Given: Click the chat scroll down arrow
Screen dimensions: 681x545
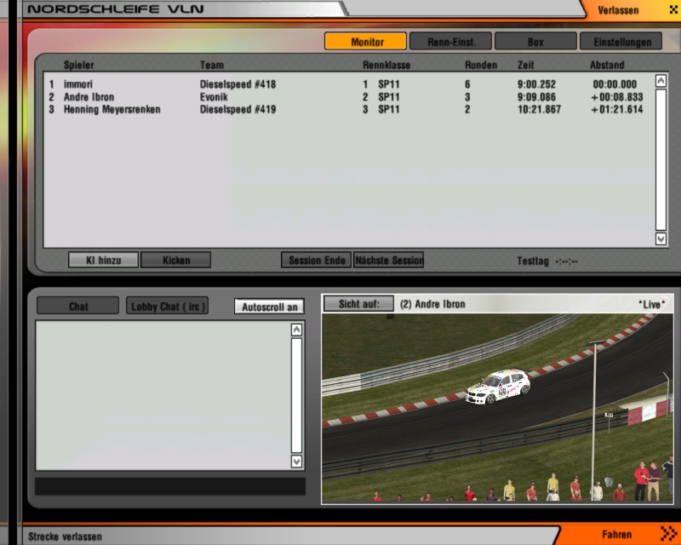Looking at the screenshot, I should [296, 461].
